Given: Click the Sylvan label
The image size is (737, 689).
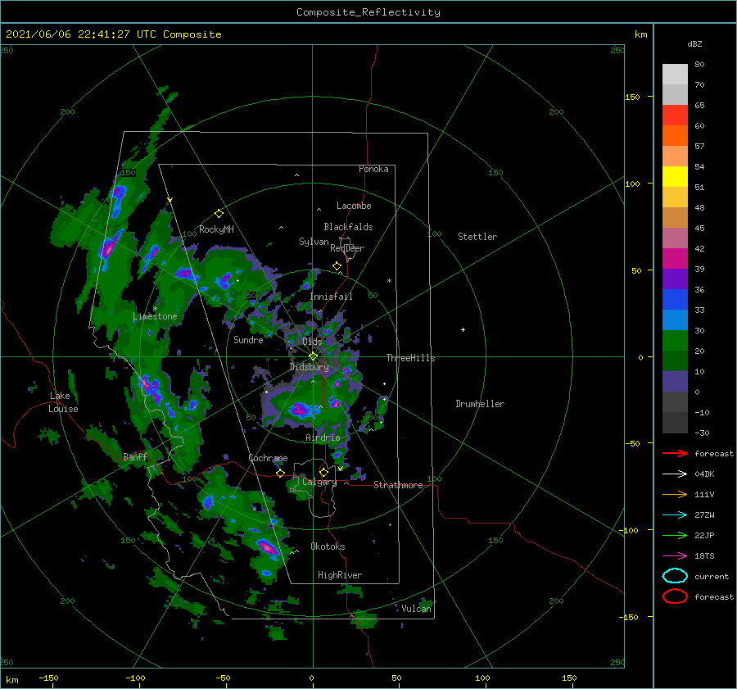Looking at the screenshot, I should [314, 242].
